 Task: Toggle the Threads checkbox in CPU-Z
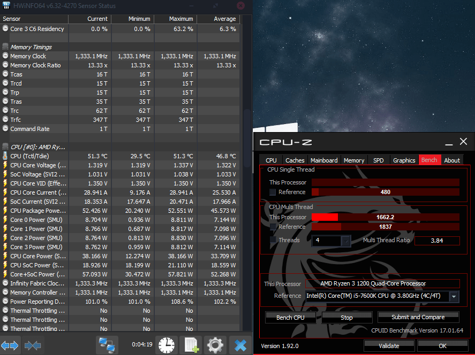(x=273, y=240)
